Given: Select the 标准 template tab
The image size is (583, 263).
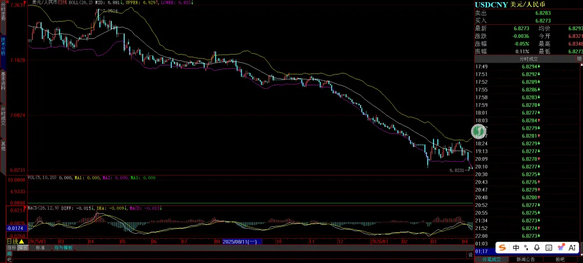Looking at the screenshot, I should 40,248.
